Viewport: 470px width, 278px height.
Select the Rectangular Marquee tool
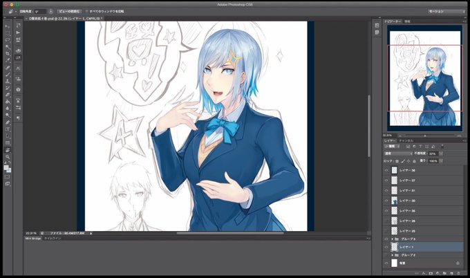(x=8, y=33)
